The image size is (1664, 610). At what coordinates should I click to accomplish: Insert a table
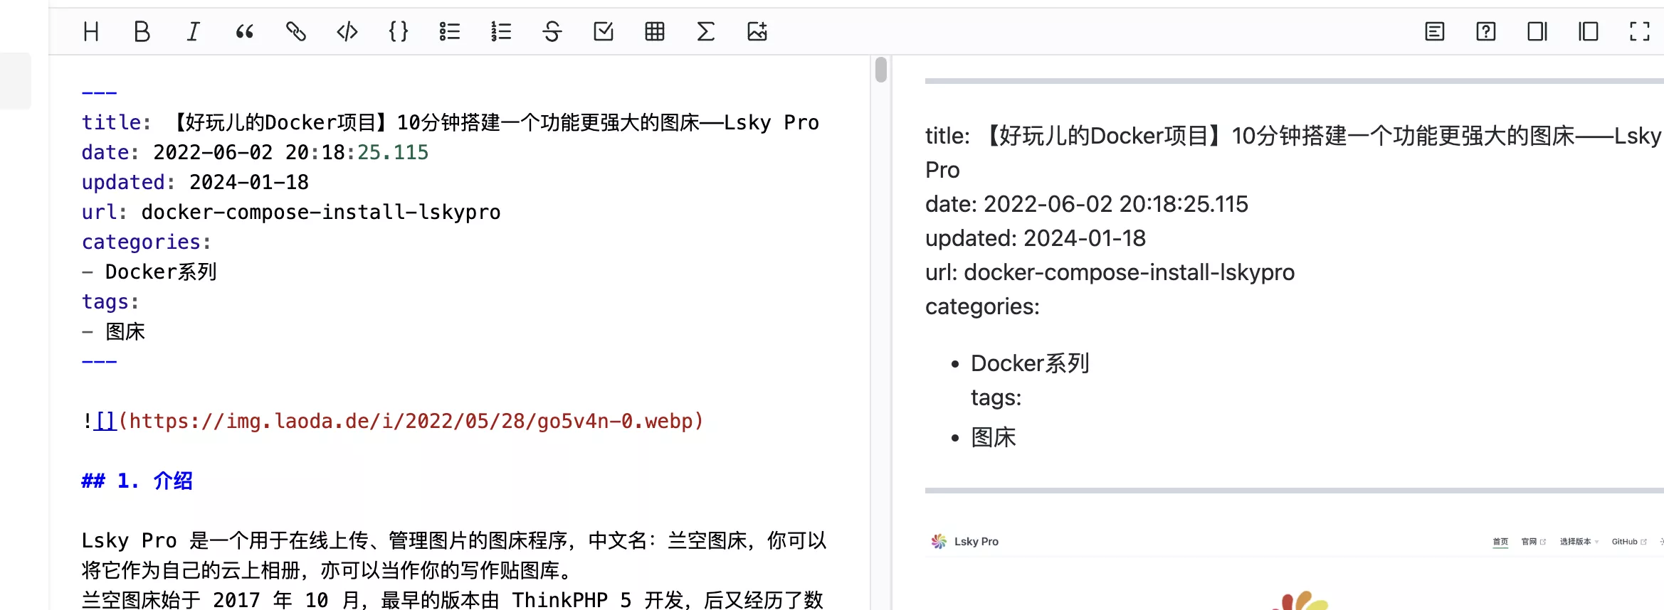point(655,31)
